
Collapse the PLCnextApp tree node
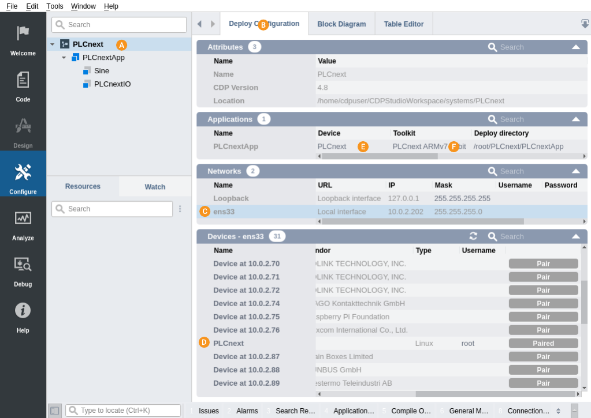coord(64,58)
